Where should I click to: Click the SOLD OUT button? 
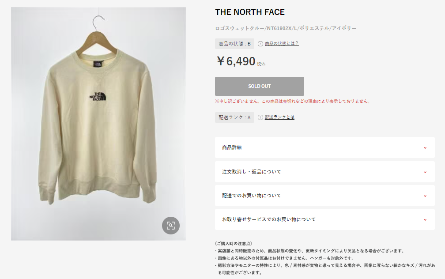(x=260, y=86)
